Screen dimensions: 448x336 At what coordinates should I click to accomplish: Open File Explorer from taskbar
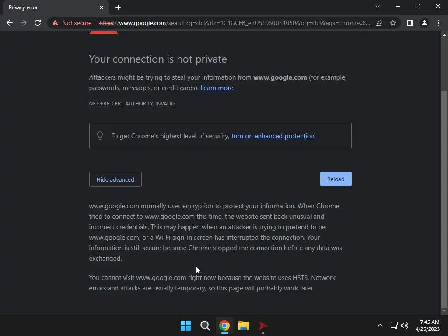[244, 325]
